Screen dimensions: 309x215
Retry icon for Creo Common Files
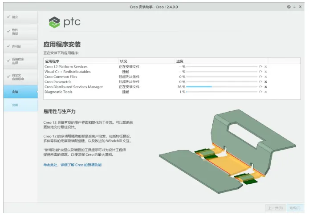coord(260,77)
